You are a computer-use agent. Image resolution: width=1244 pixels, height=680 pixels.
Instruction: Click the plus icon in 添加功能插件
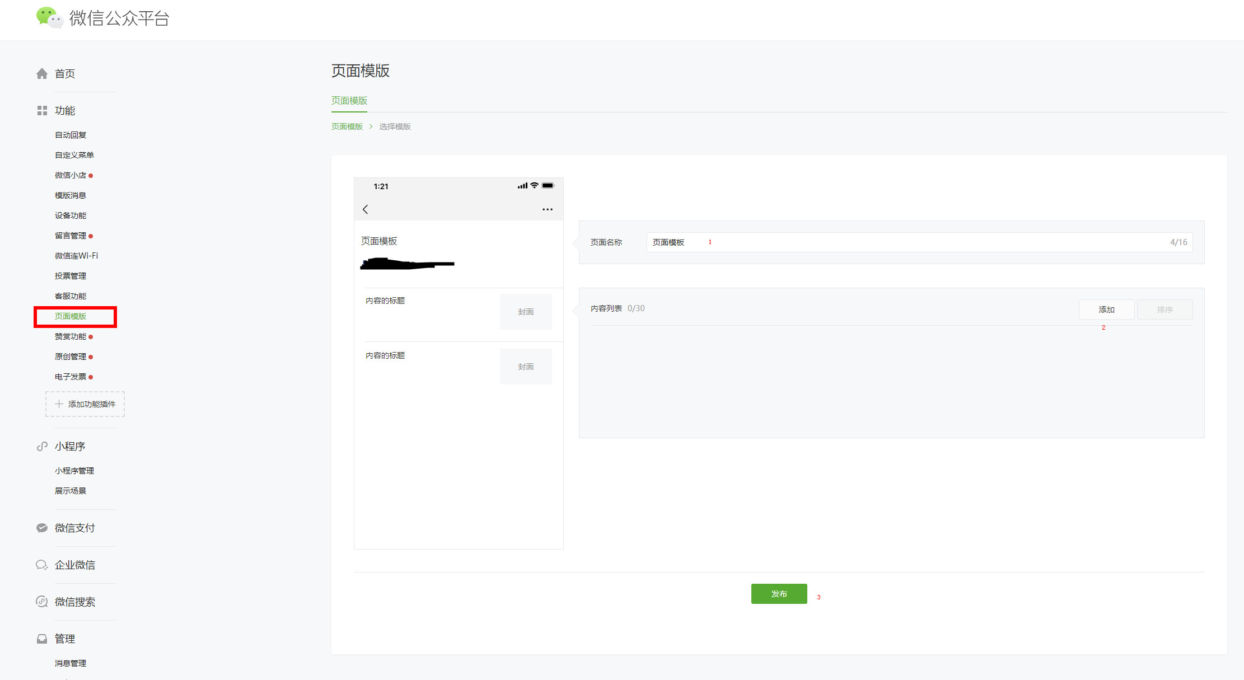59,404
